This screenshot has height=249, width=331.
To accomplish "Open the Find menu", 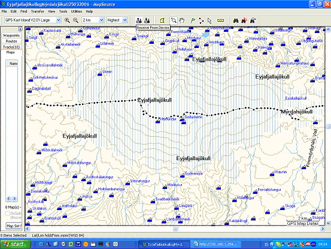I will click(x=24, y=11).
